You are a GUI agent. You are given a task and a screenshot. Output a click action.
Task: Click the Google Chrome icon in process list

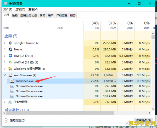pos(10,43)
